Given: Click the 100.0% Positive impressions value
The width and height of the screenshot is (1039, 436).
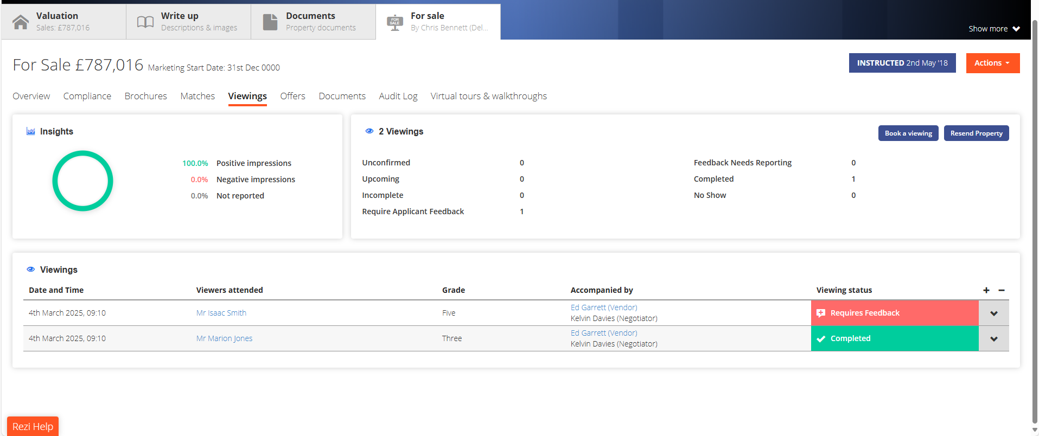Looking at the screenshot, I should point(195,163).
